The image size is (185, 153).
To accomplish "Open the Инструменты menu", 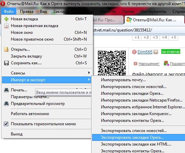I will [x=153, y=12].
